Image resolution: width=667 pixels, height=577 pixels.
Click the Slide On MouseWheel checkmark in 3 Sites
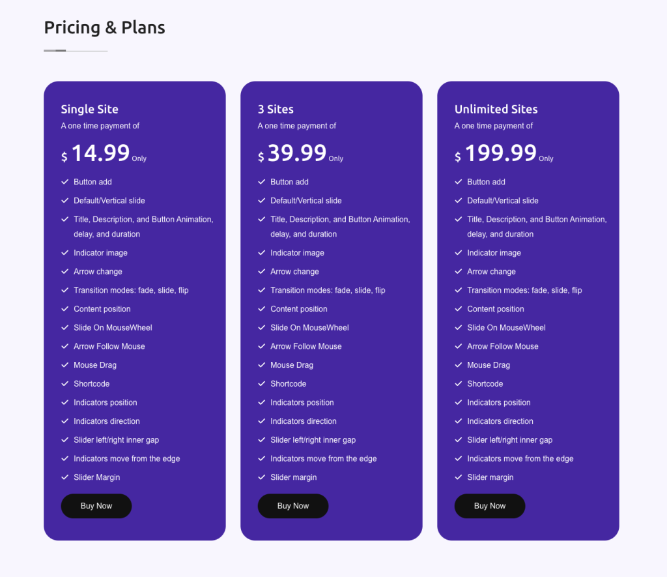point(261,327)
